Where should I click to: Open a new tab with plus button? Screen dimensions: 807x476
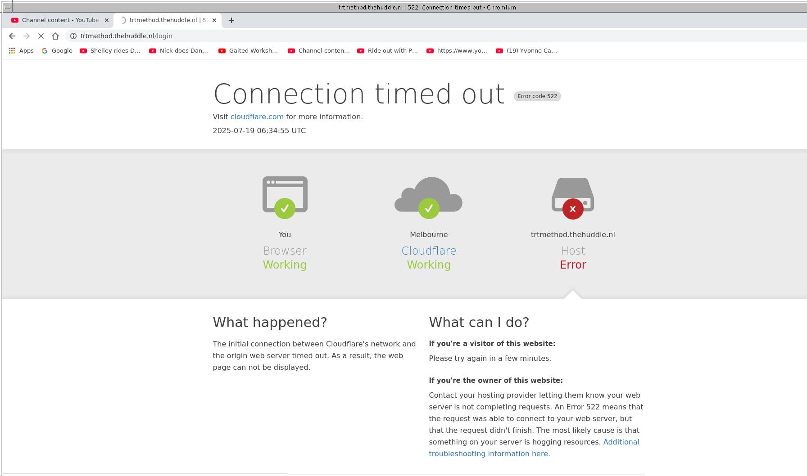click(x=231, y=20)
